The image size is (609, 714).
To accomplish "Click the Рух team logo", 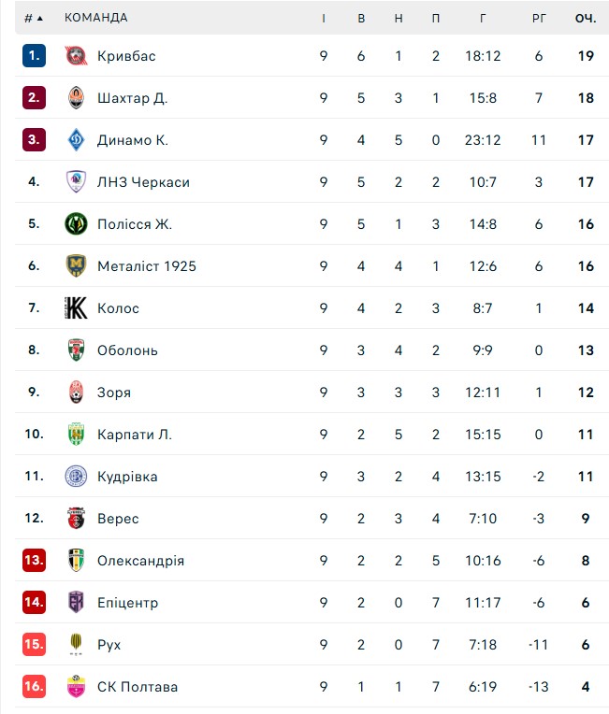I will coord(76,645).
